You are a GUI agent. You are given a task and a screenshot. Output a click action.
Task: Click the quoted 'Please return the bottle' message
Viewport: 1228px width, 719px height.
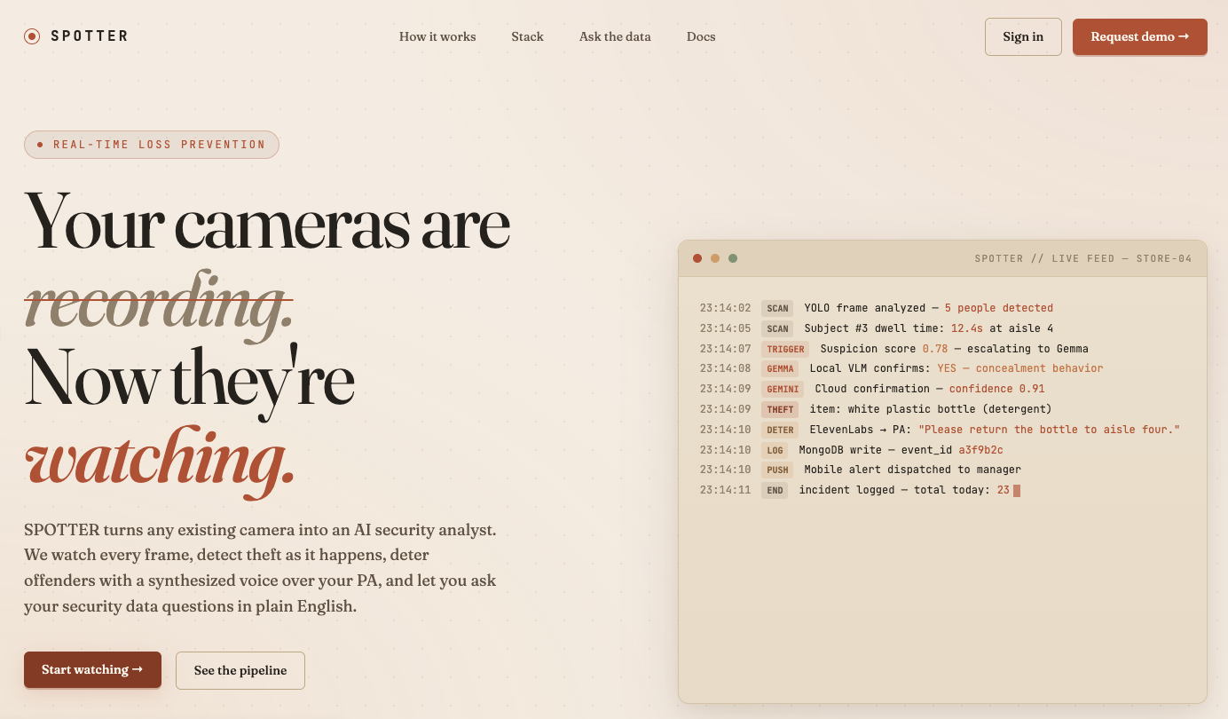click(x=1049, y=430)
